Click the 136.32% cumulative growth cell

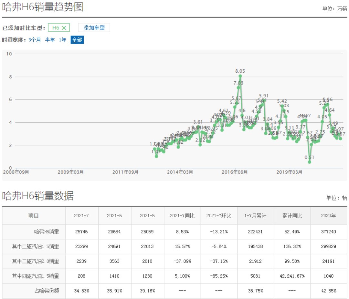(292, 246)
